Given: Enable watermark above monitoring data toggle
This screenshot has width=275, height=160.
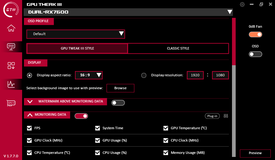Looking at the screenshot, I should 118,103.
